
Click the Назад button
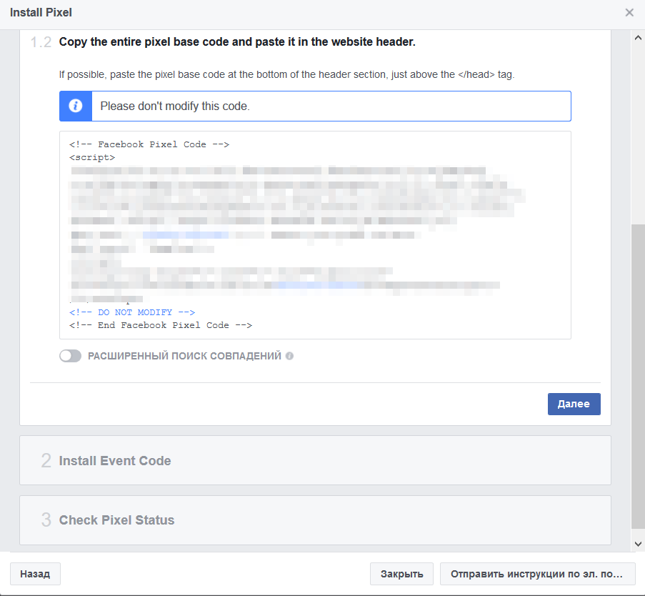[35, 574]
